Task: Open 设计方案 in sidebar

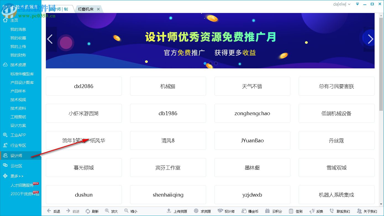Action: 18,125
